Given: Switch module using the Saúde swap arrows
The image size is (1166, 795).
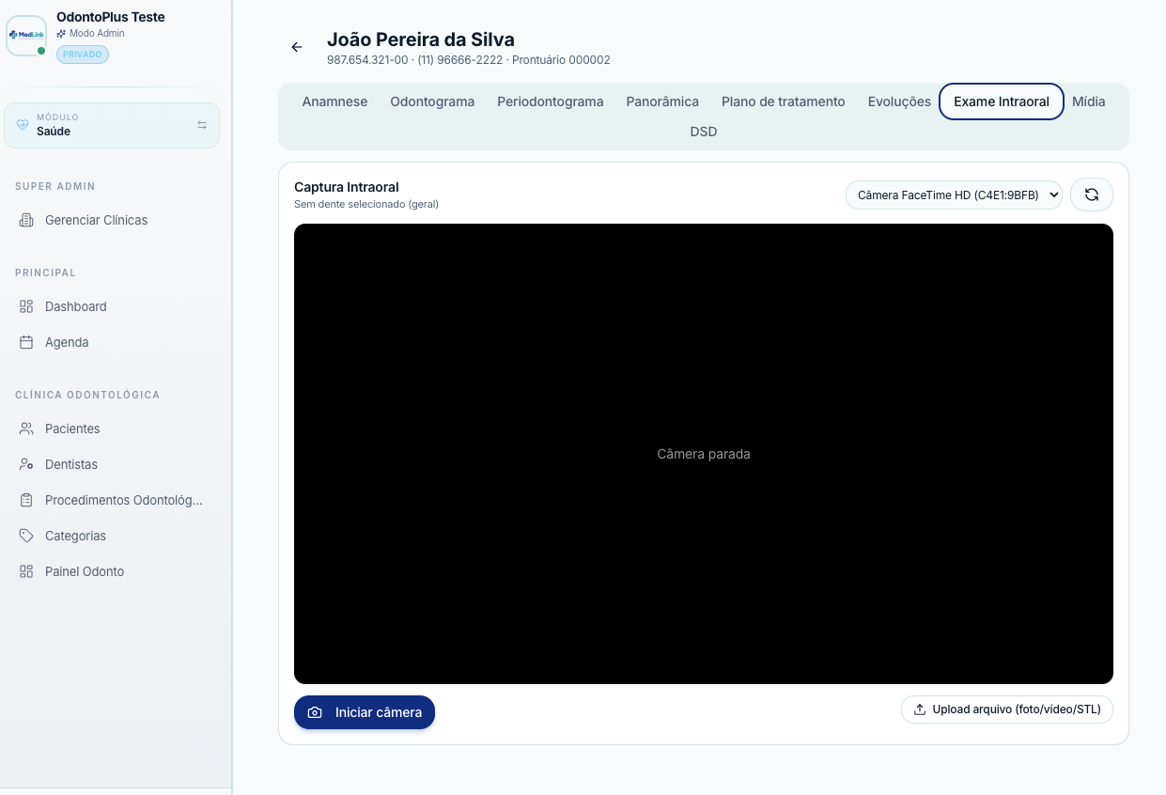Looking at the screenshot, I should point(202,125).
